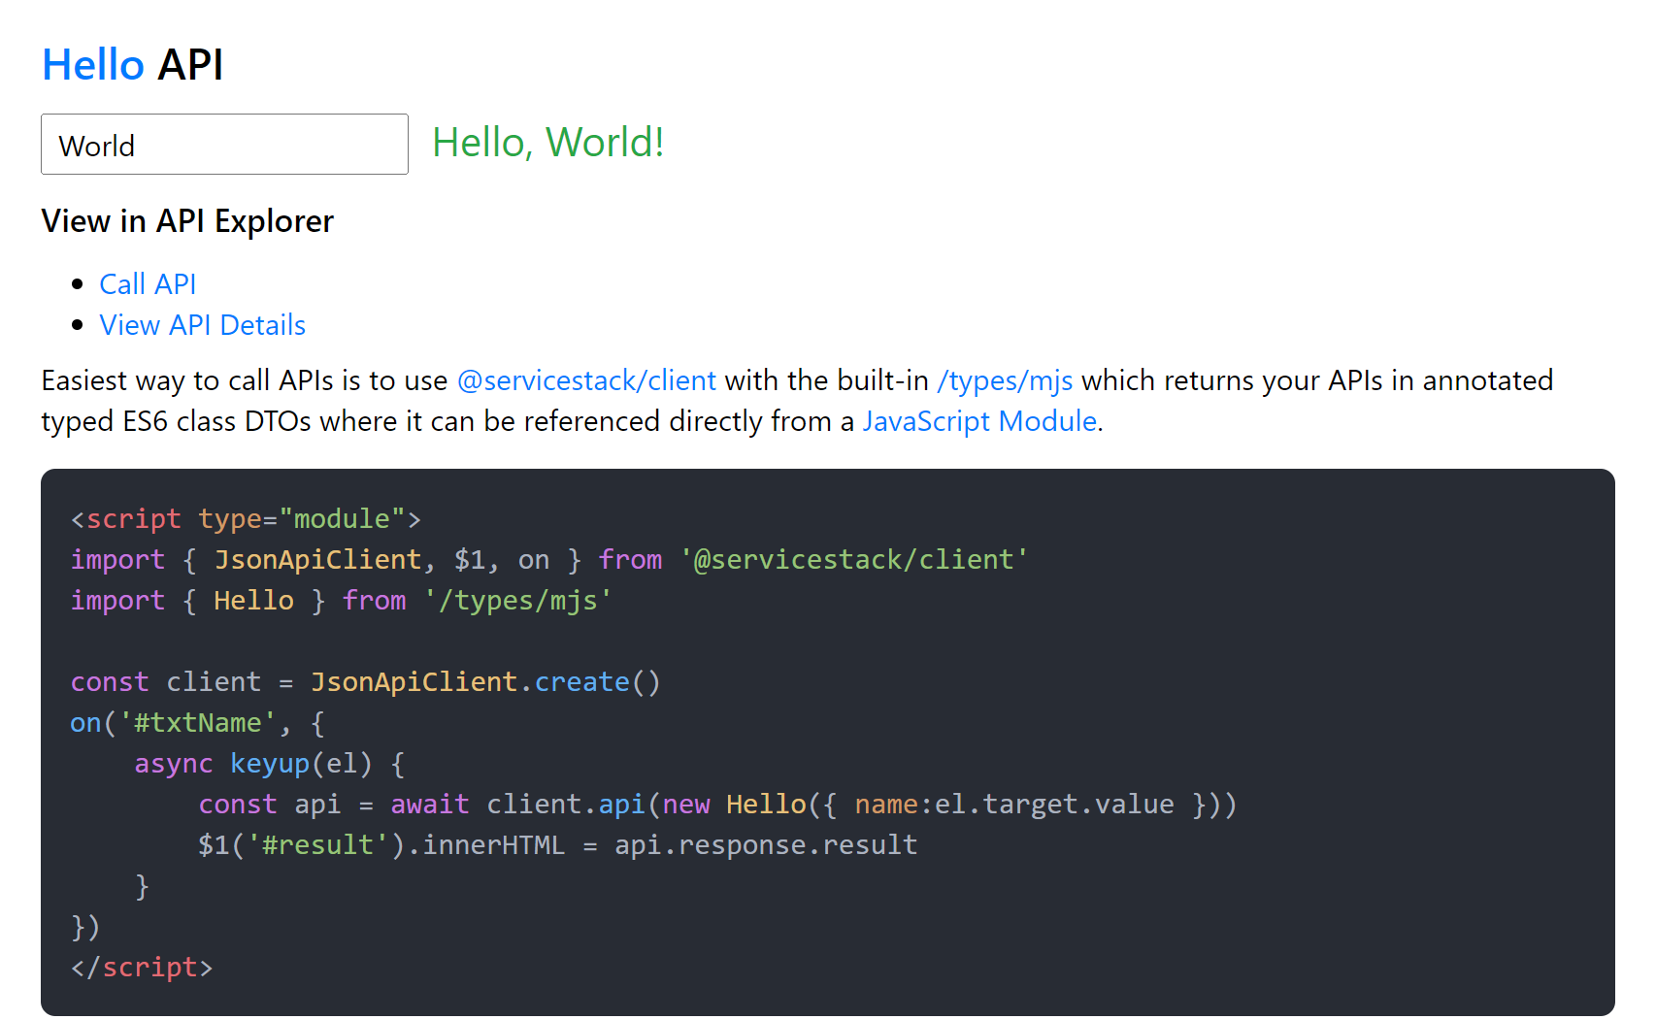Click the blue Hello heading link
This screenshot has width=1656, height=1020.
pos(93,65)
